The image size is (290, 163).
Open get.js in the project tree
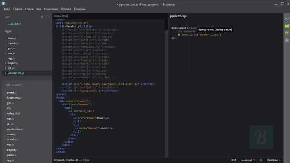(x=10, y=103)
